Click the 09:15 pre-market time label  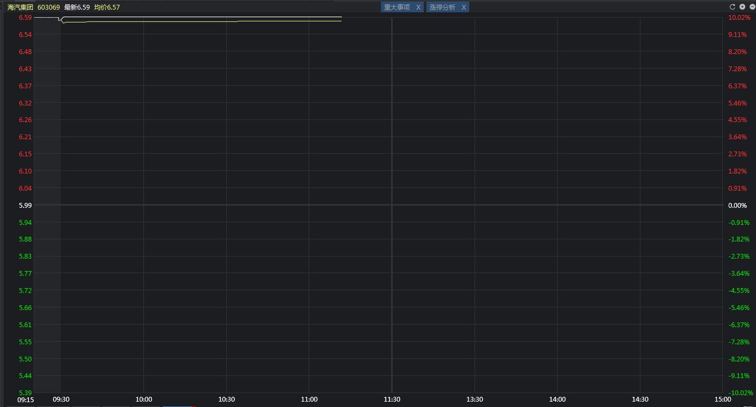[x=26, y=399]
